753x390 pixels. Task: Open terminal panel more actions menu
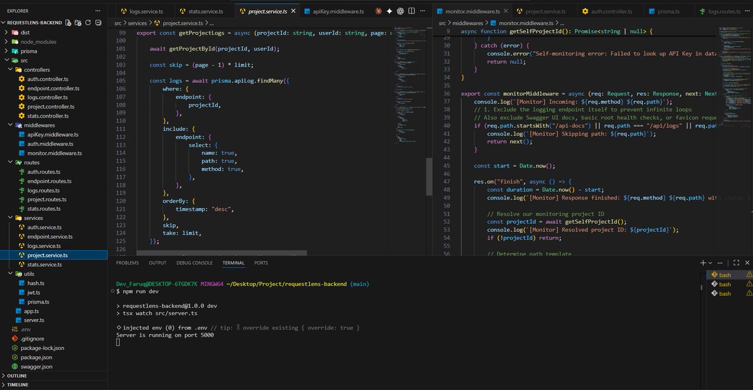(721, 263)
